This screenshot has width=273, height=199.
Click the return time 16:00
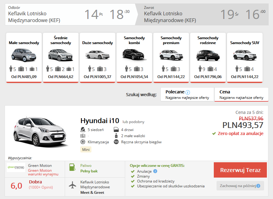tap(256, 14)
